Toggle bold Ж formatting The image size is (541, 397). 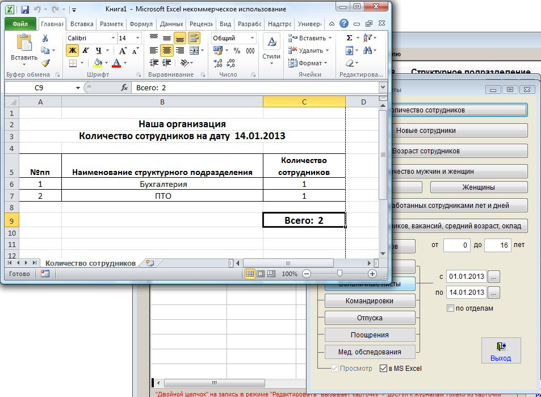tap(72, 51)
